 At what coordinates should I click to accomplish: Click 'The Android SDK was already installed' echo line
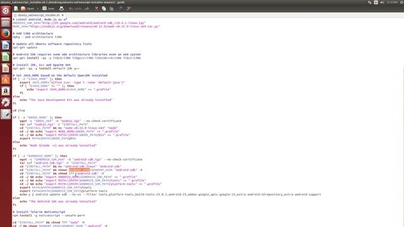[x=58, y=202]
